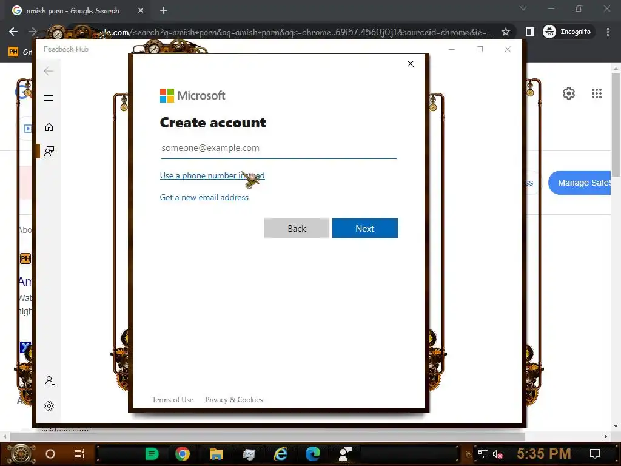Maximize the Feedback Hub window
This screenshot has height=466, width=621.
click(x=480, y=49)
